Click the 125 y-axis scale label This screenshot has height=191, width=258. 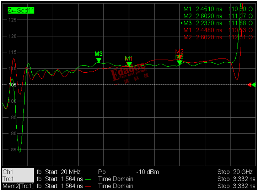[12, 20]
